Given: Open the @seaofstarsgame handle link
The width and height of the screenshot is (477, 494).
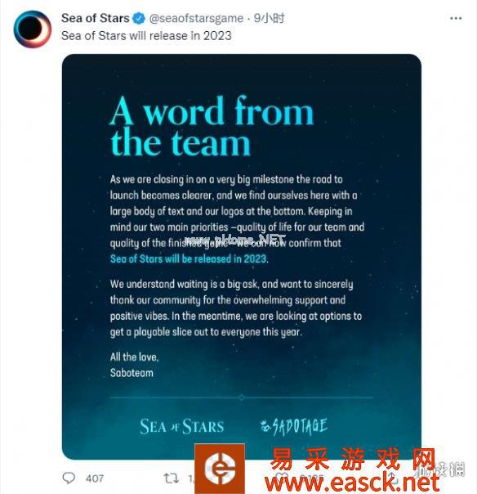Looking at the screenshot, I should pos(196,18).
